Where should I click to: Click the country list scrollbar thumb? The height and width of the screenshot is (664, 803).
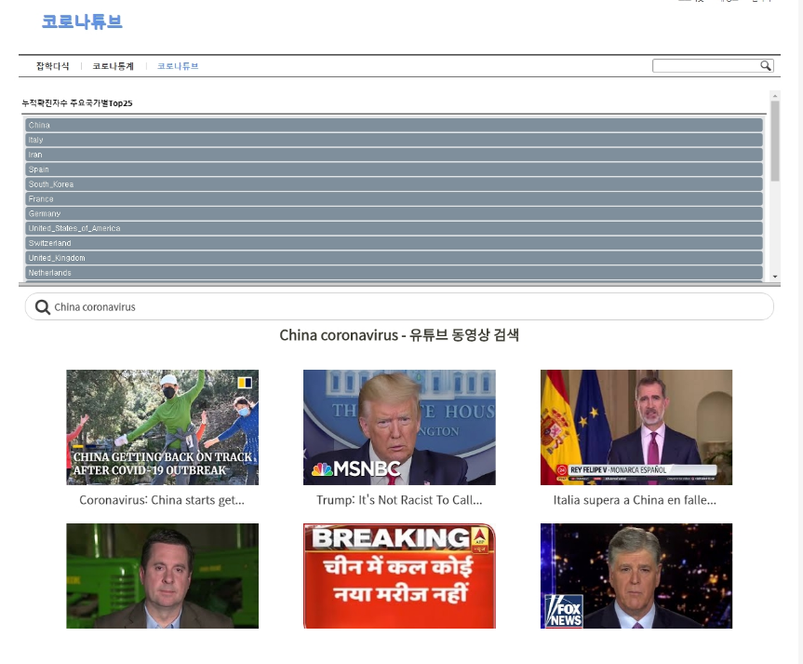click(775, 140)
